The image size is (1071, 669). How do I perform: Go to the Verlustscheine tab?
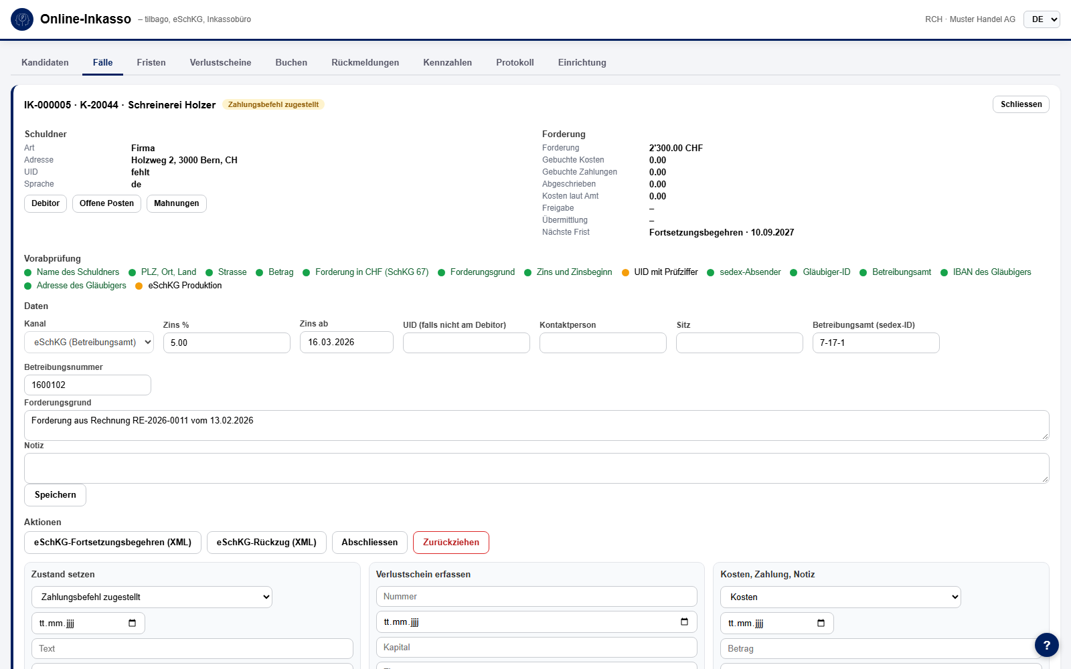coord(220,62)
